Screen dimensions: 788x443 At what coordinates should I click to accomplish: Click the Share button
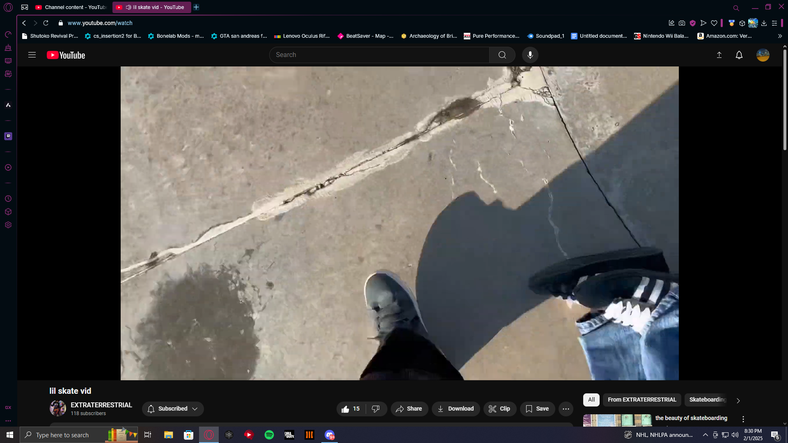pos(409,409)
